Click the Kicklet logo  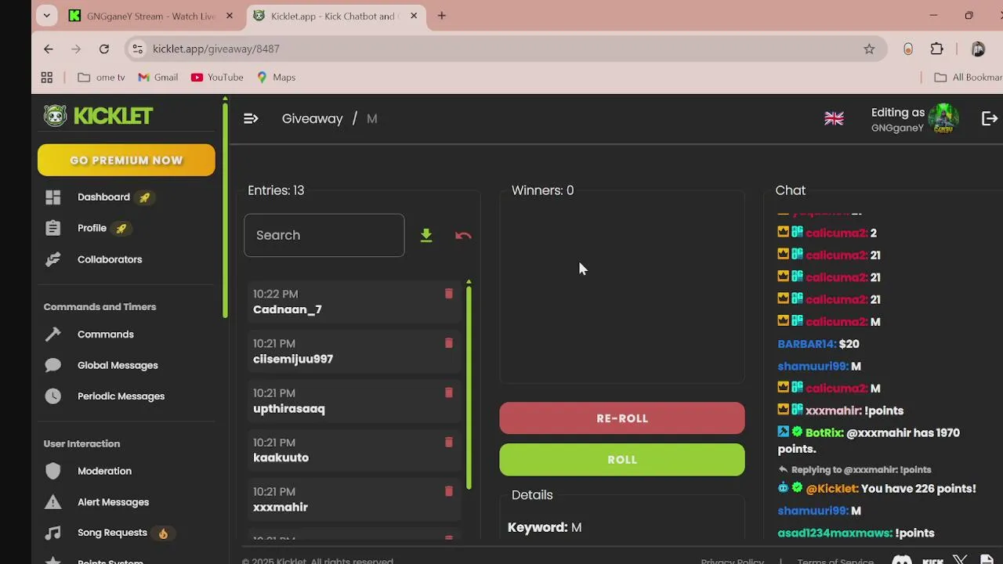click(x=98, y=116)
